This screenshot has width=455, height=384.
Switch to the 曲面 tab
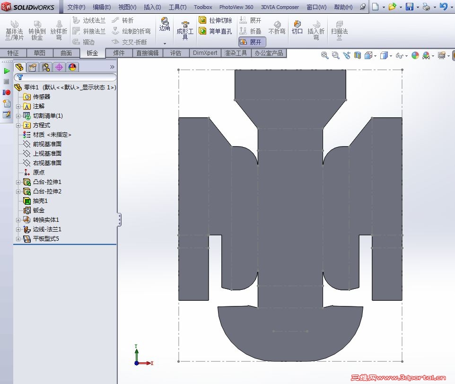(66, 53)
